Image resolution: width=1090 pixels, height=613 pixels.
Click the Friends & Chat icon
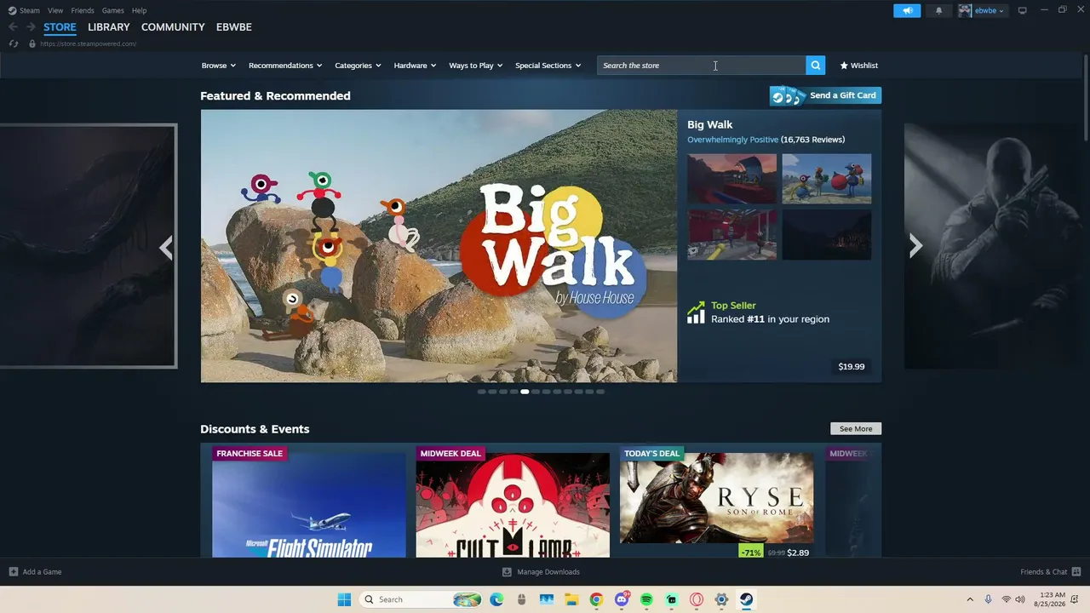tap(1076, 572)
